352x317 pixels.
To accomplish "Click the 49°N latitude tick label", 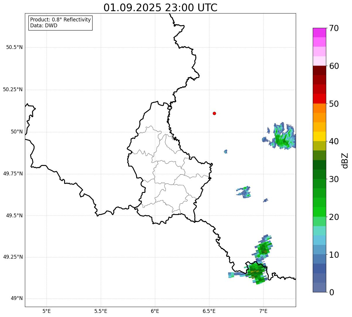I will point(17,299).
